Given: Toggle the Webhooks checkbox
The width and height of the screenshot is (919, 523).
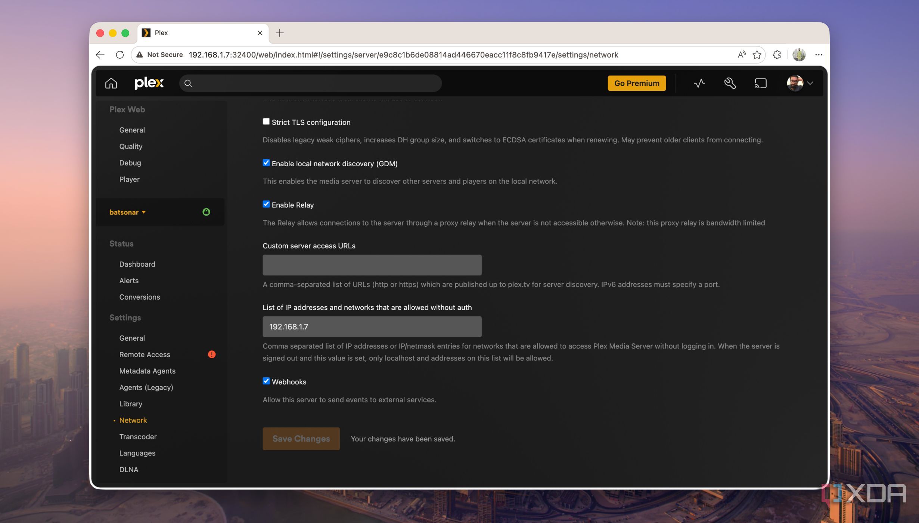Looking at the screenshot, I should click(x=266, y=381).
